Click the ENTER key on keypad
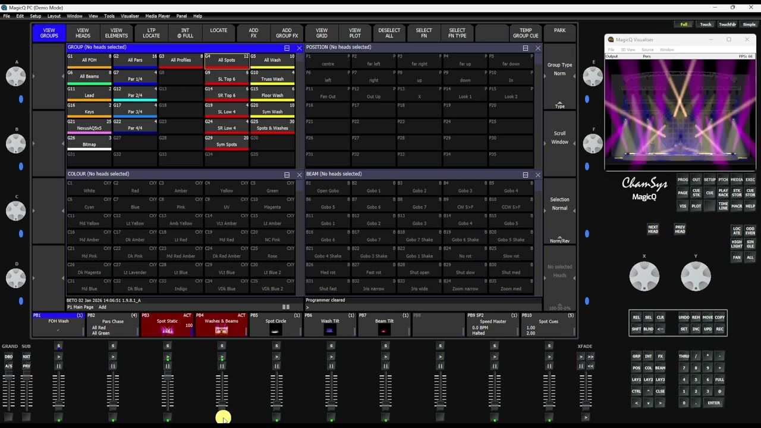This screenshot has height=428, width=761. click(x=713, y=403)
